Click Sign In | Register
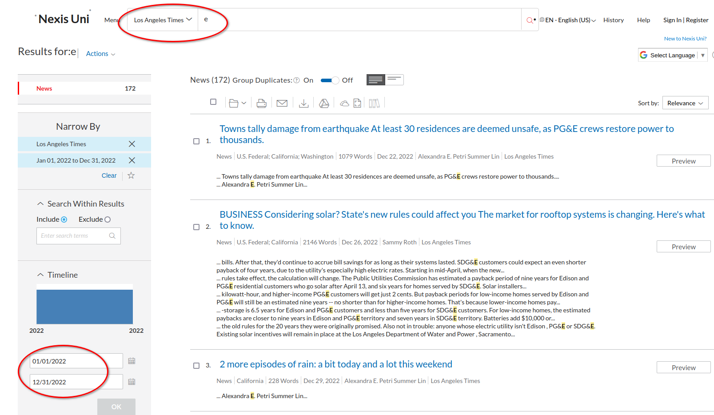 (686, 20)
